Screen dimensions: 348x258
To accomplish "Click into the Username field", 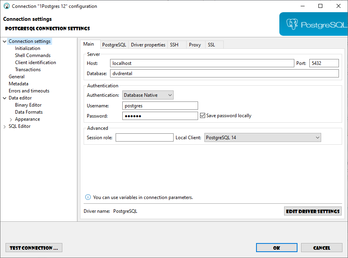I will (x=160, y=106).
